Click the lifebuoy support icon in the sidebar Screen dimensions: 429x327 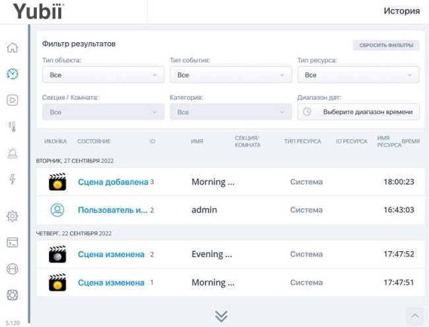12,295
